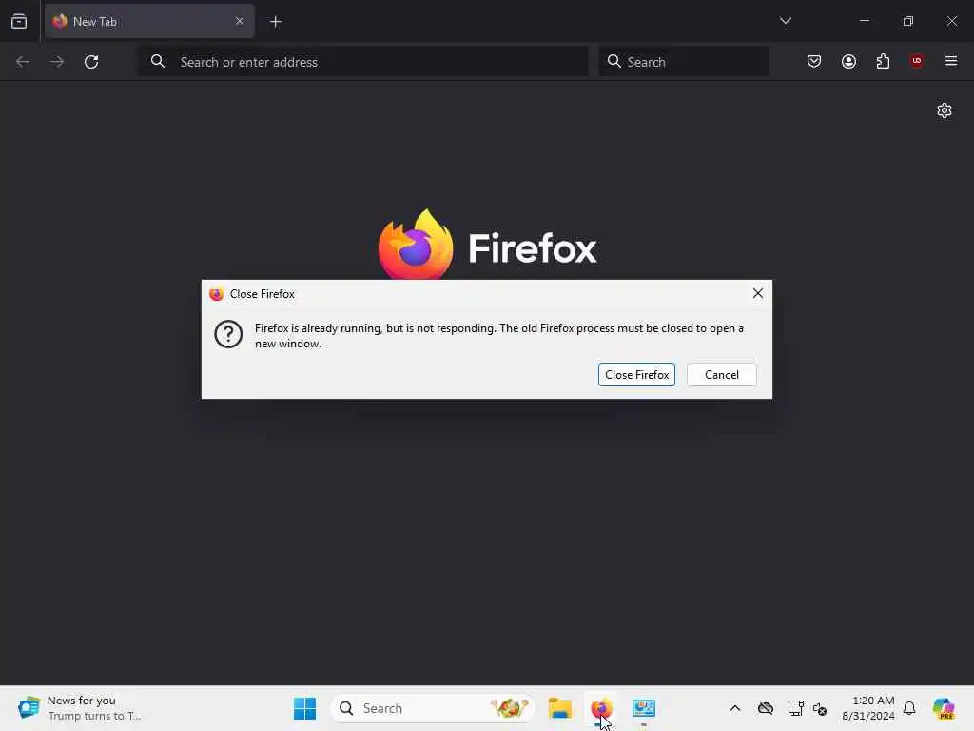Launch Copilot preview from taskbar

coord(943,708)
